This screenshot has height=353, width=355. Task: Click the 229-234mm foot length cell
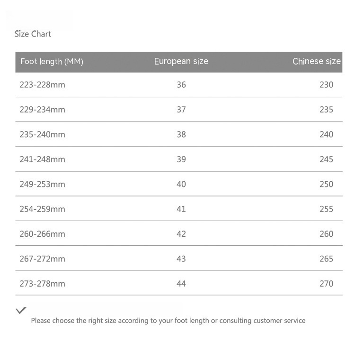(x=42, y=110)
